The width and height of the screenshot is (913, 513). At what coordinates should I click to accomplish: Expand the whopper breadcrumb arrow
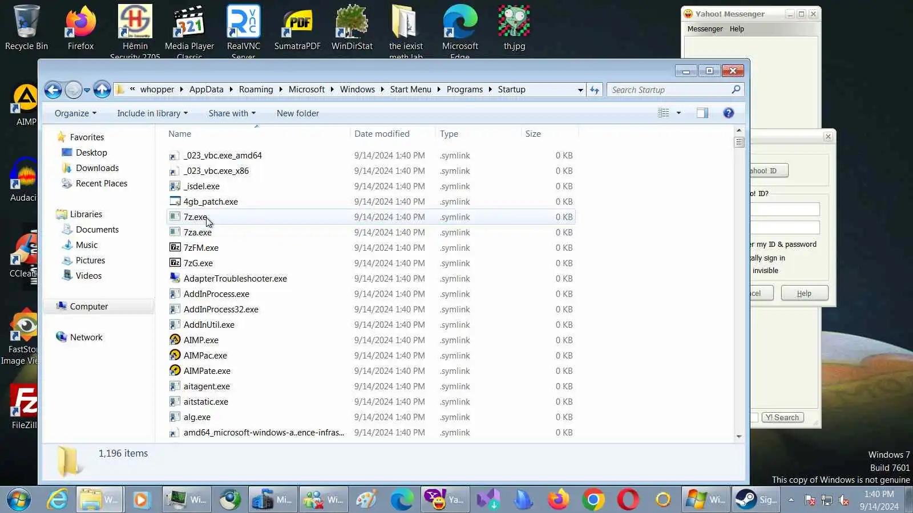(181, 89)
